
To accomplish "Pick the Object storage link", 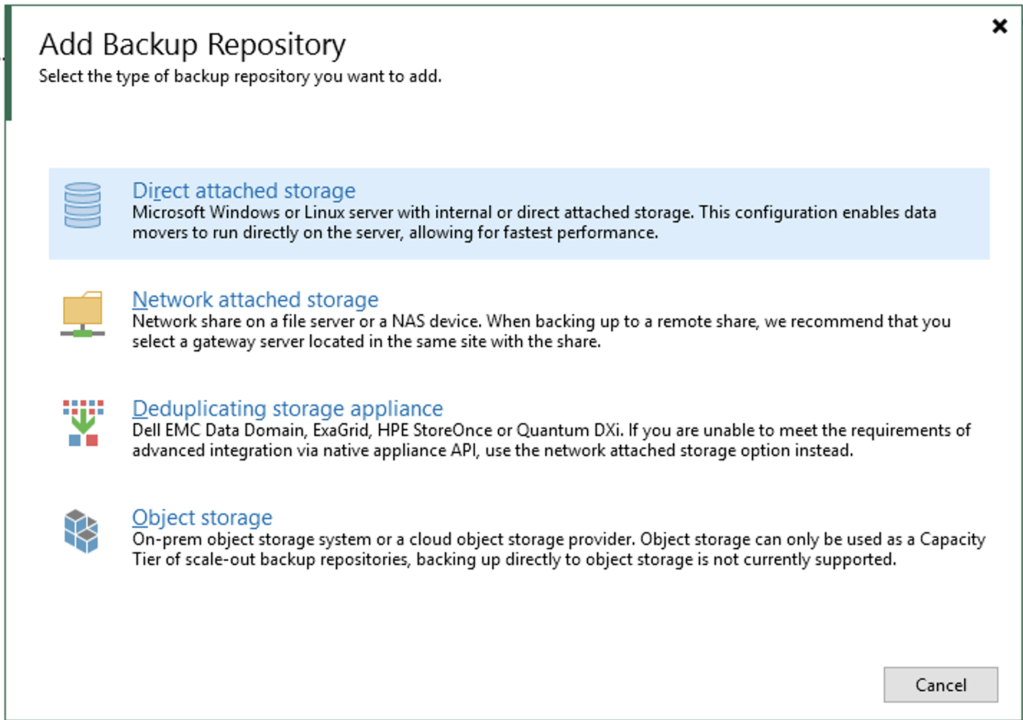I will (202, 518).
